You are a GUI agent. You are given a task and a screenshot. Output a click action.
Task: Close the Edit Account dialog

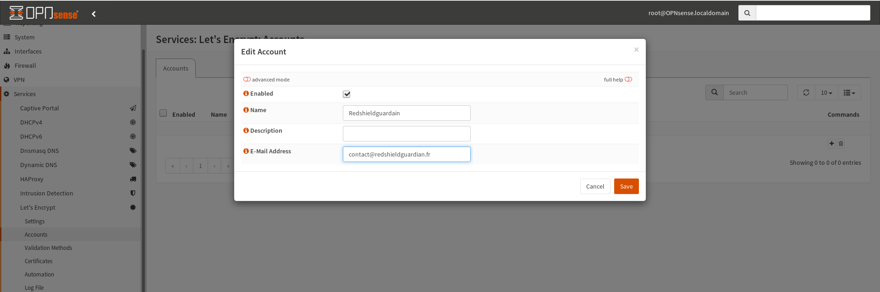(x=636, y=49)
